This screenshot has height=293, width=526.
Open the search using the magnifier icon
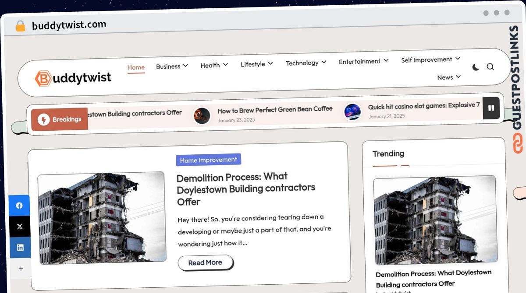coord(490,66)
